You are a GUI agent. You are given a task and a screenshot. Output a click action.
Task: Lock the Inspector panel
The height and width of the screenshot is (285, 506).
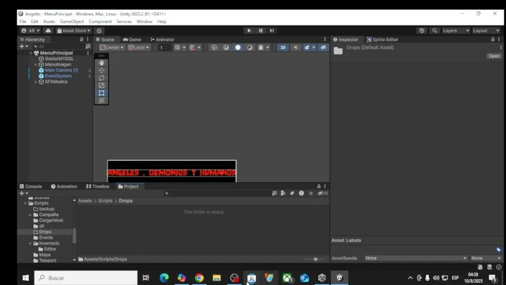pyautogui.click(x=493, y=40)
